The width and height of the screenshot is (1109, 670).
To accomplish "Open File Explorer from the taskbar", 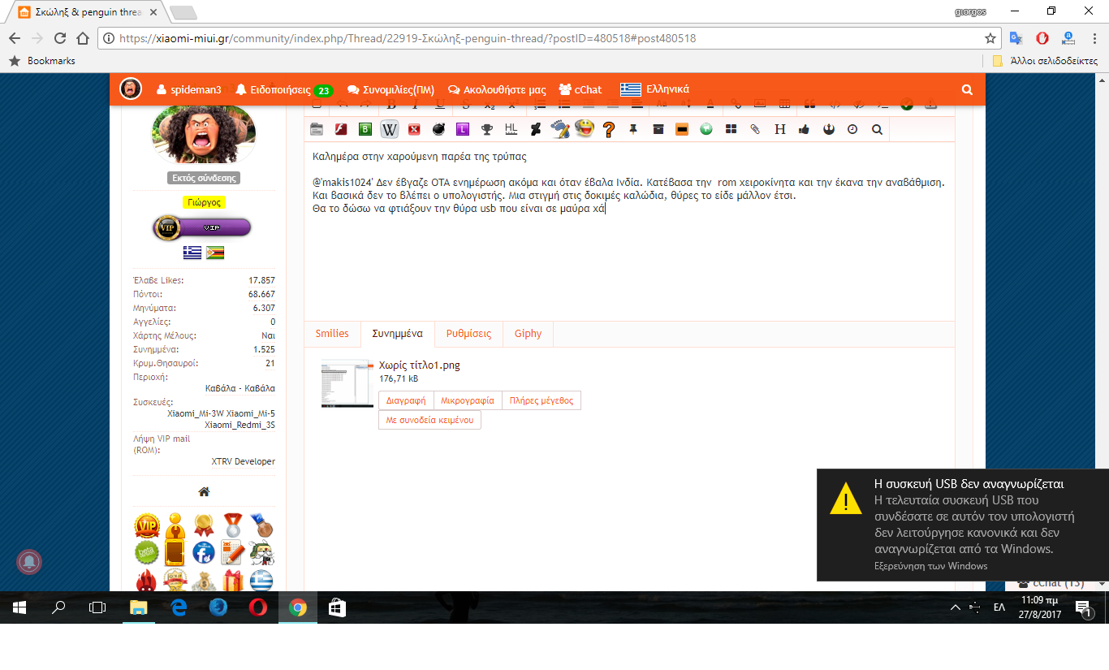I will (140, 607).
